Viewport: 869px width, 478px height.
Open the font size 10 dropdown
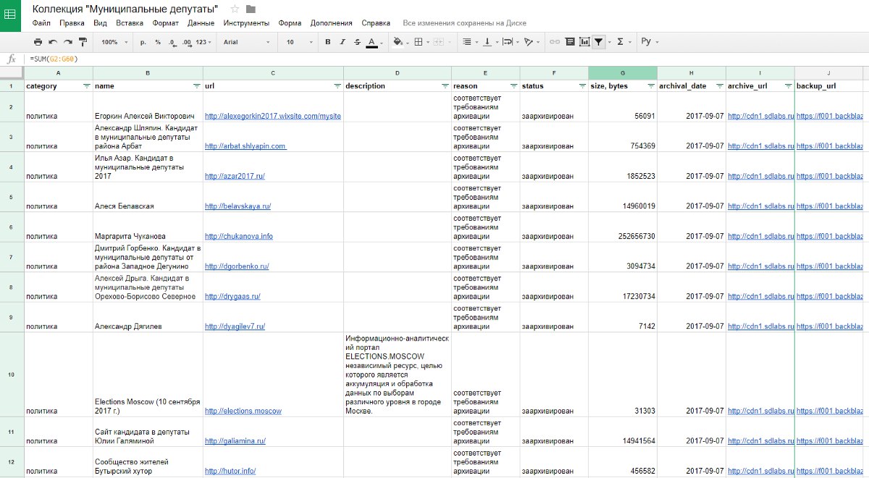(299, 42)
